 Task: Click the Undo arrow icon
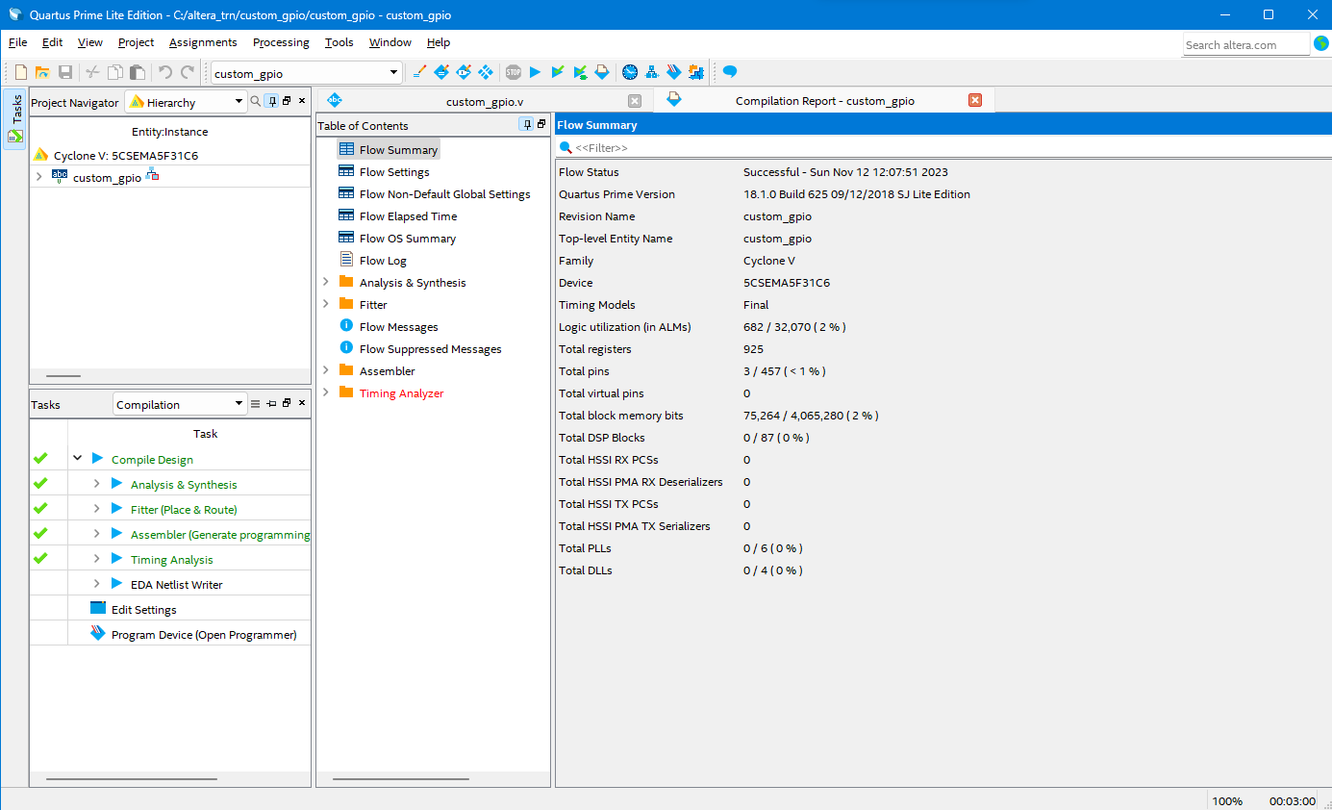(x=165, y=72)
